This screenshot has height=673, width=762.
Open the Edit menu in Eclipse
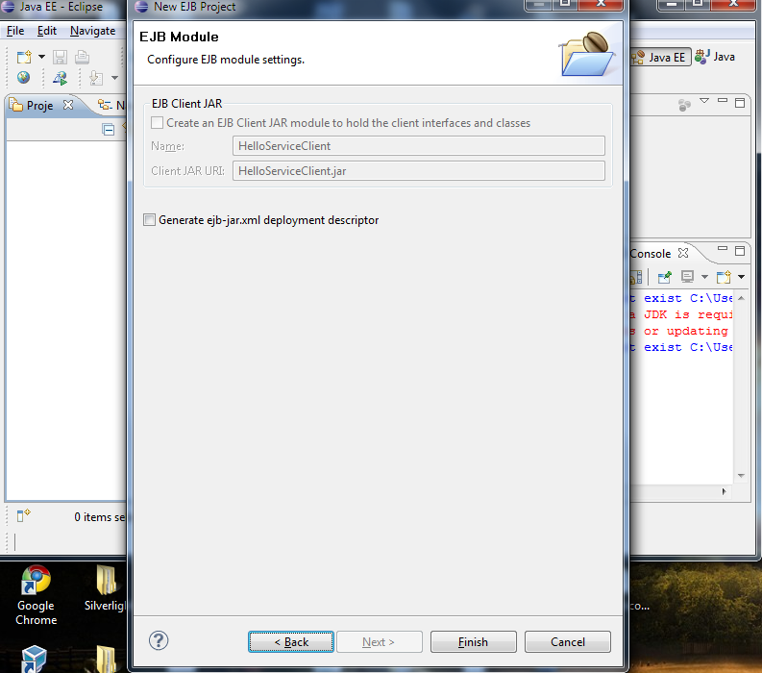pos(47,31)
